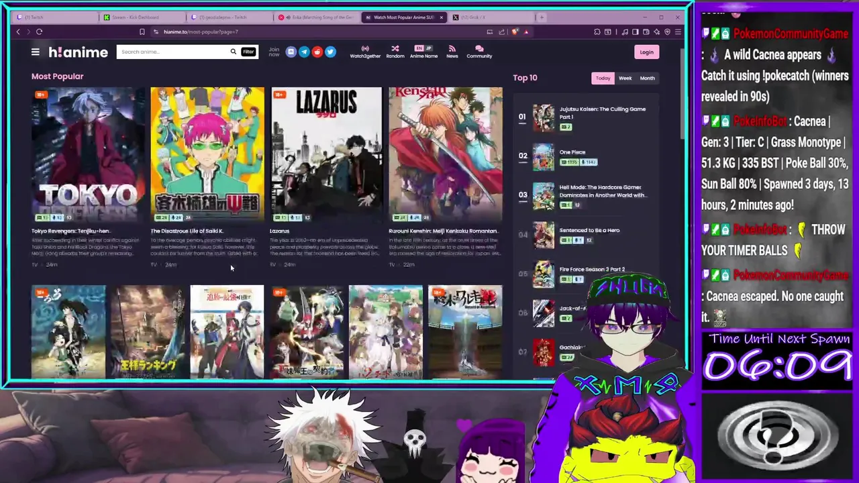This screenshot has height=483, width=859.
Task: Open Sentenced to Be a Hero entry
Action: click(x=589, y=230)
